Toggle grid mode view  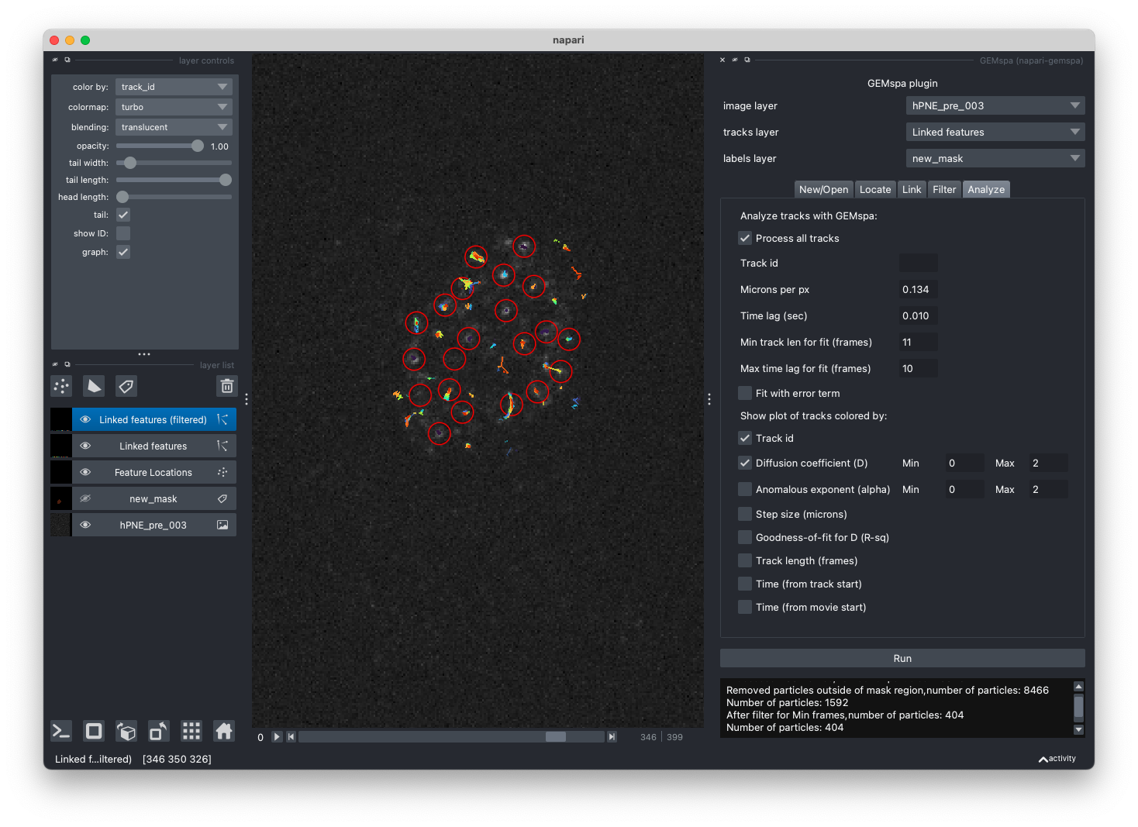click(x=191, y=731)
